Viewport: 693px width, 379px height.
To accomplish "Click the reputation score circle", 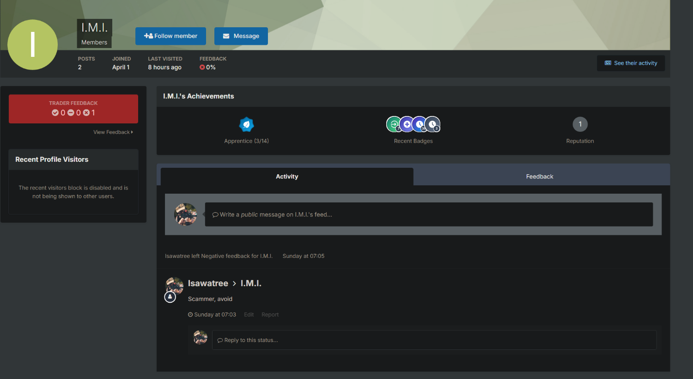I will point(580,124).
